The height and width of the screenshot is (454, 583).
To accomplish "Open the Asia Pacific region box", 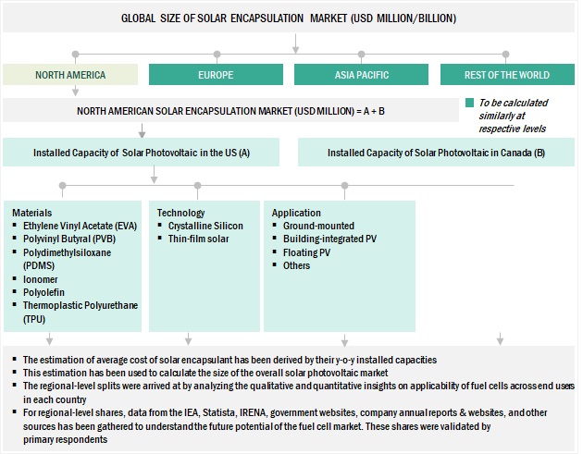I will [360, 75].
